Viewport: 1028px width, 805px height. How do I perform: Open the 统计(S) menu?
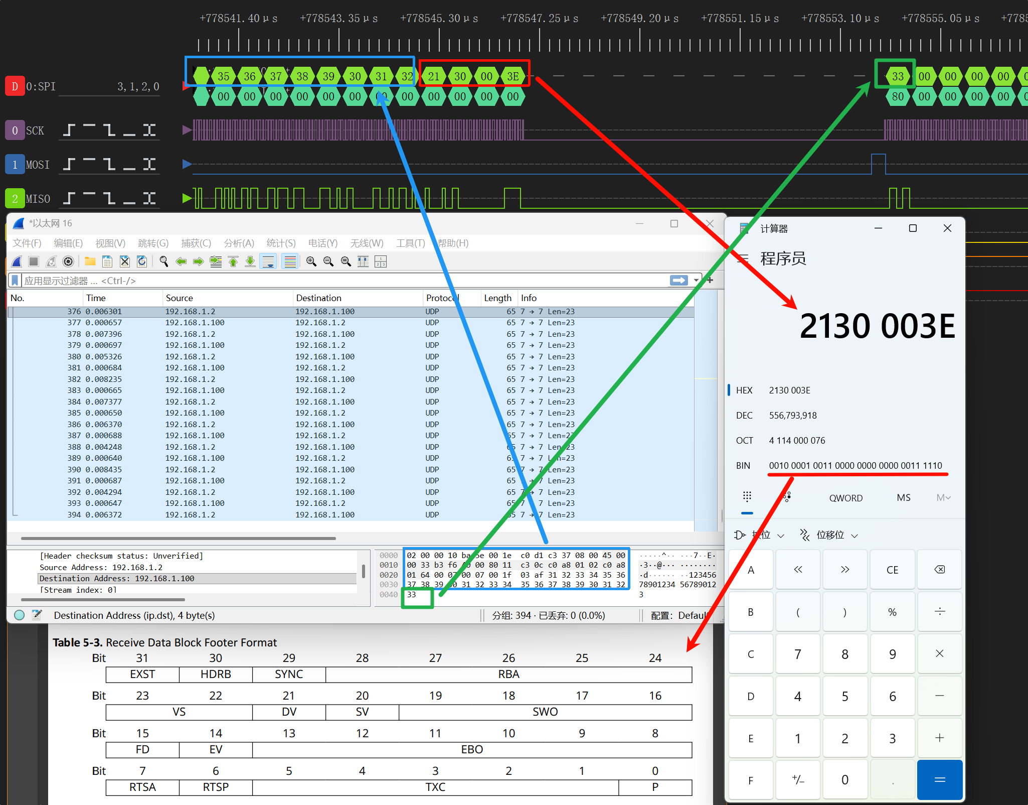pos(281,243)
